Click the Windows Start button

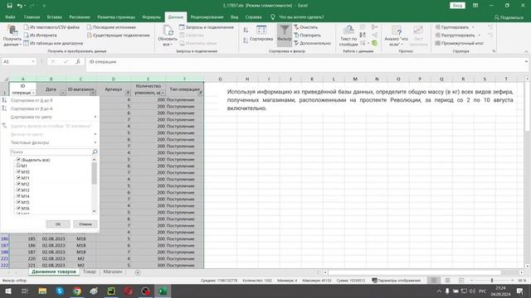(7, 291)
